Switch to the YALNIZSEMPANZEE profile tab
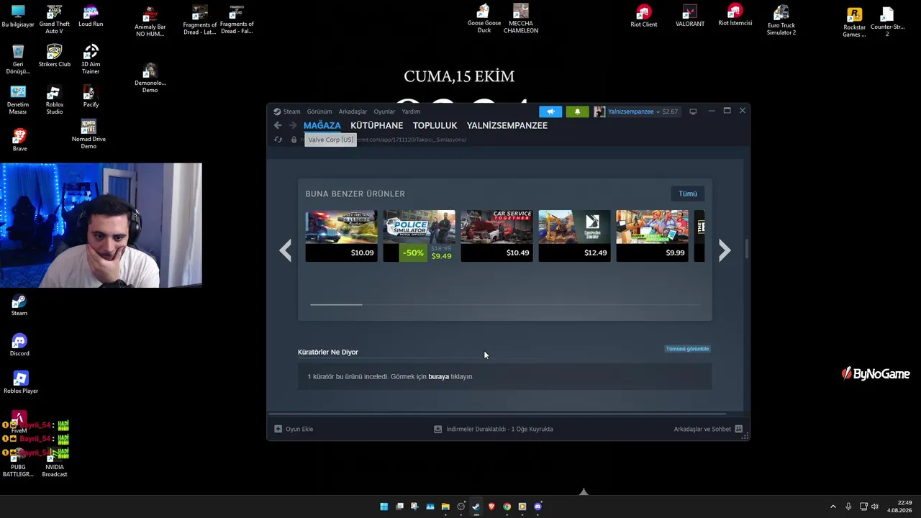 (x=507, y=125)
